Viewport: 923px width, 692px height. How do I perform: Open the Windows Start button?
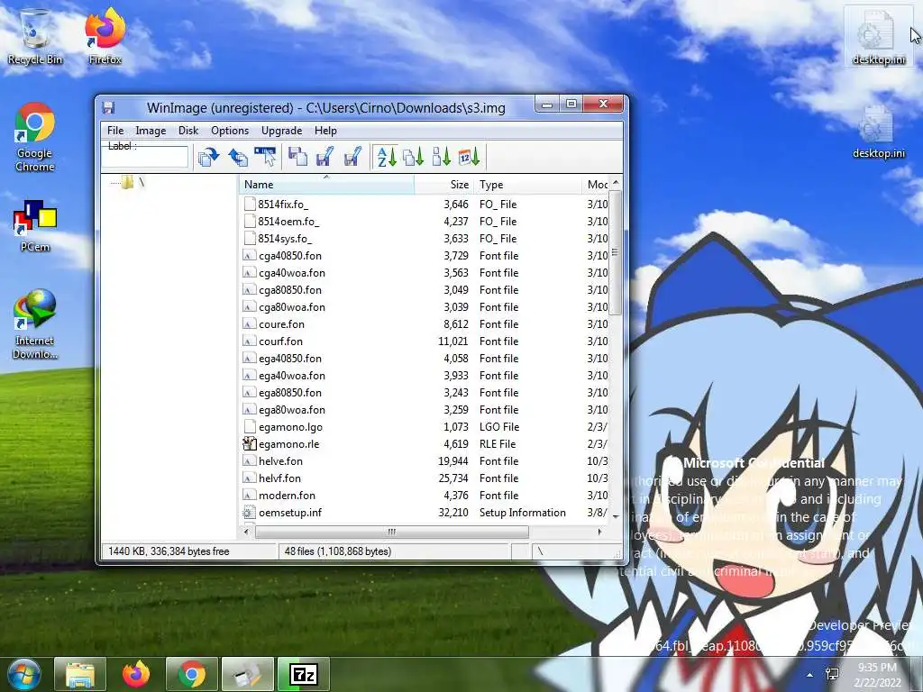23,674
